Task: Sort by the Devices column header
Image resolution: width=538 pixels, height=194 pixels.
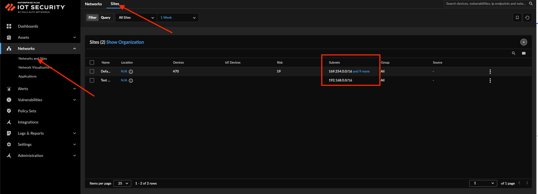Action: coord(178,62)
